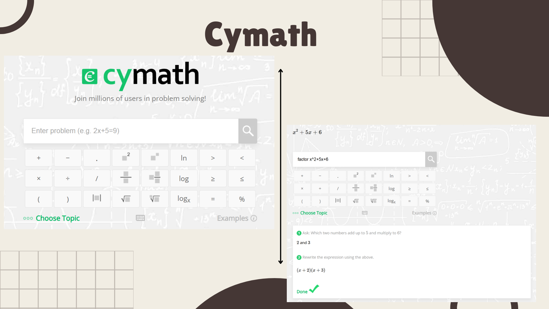
Task: Open Choose Topic in the right panel
Action: (x=310, y=213)
